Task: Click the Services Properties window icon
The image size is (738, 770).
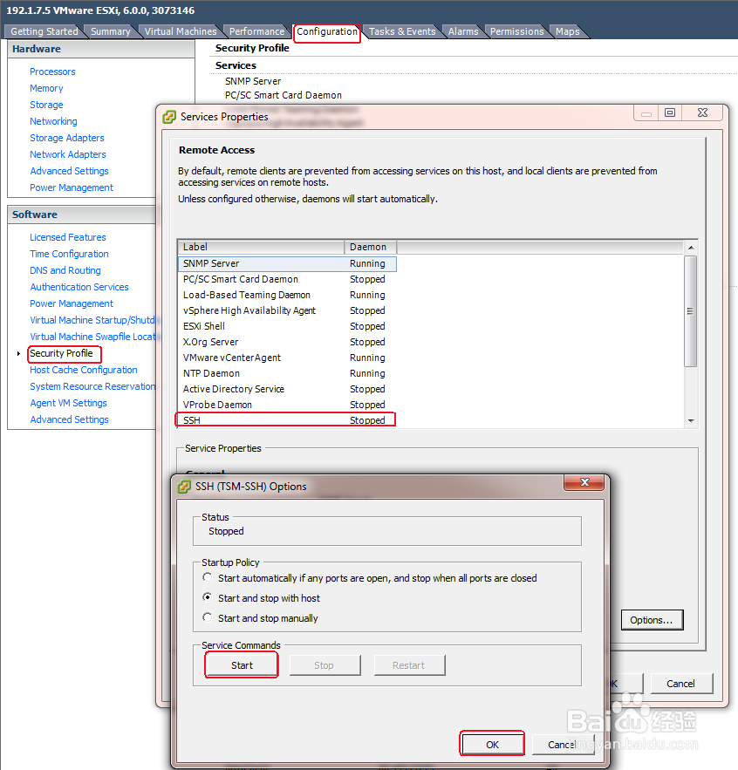Action: pyautogui.click(x=169, y=117)
